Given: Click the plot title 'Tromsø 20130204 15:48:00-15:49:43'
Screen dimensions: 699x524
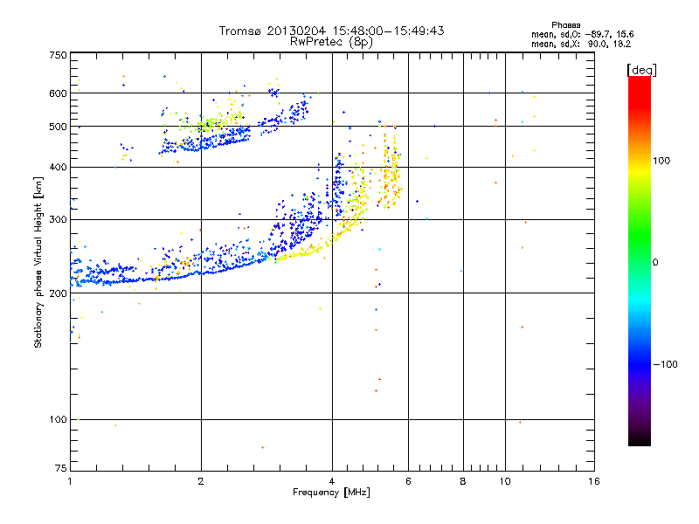Looking at the screenshot, I should (331, 31).
